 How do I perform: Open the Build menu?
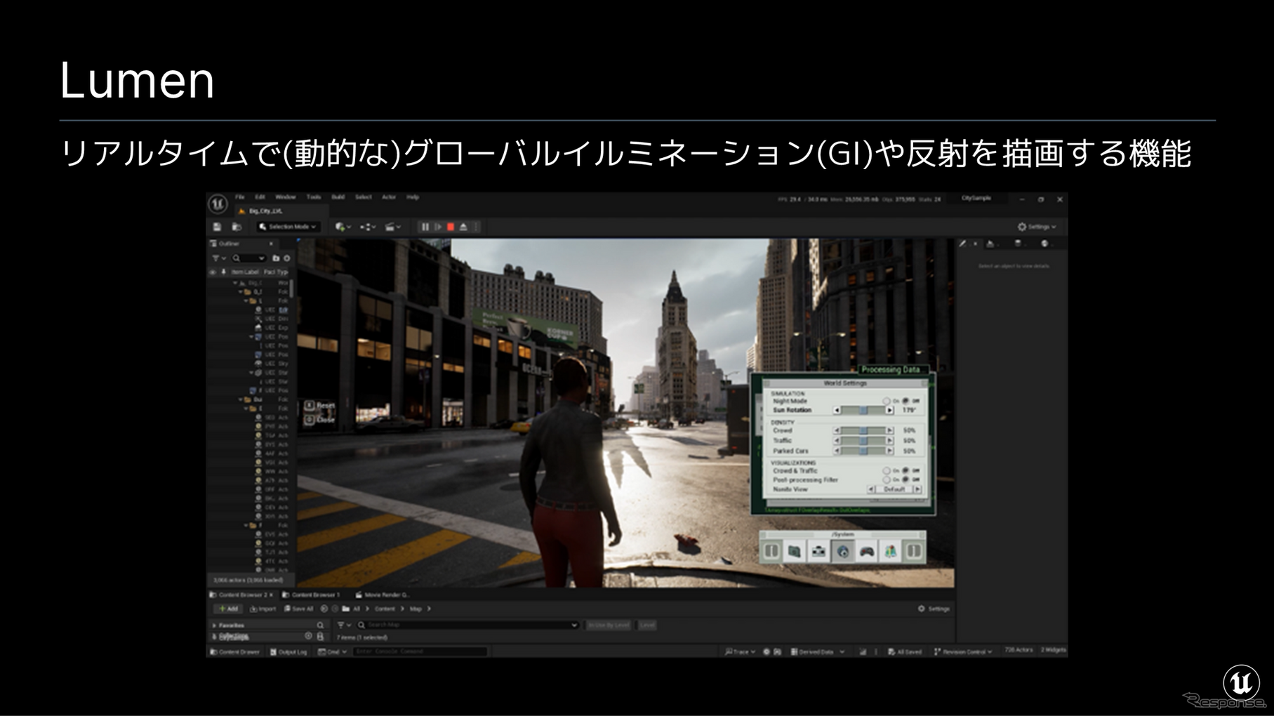click(339, 197)
